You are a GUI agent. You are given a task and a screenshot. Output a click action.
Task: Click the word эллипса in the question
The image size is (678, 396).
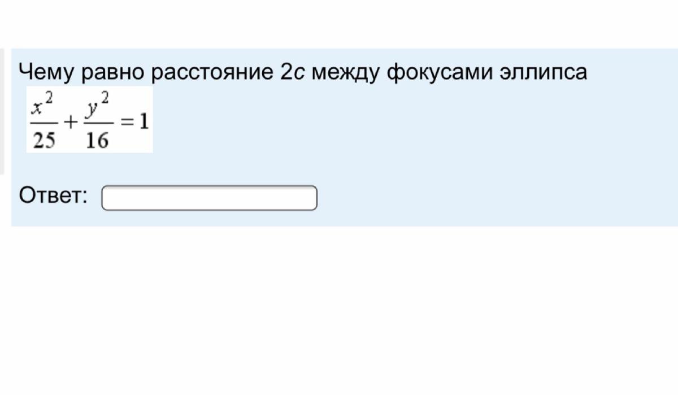coord(543,72)
